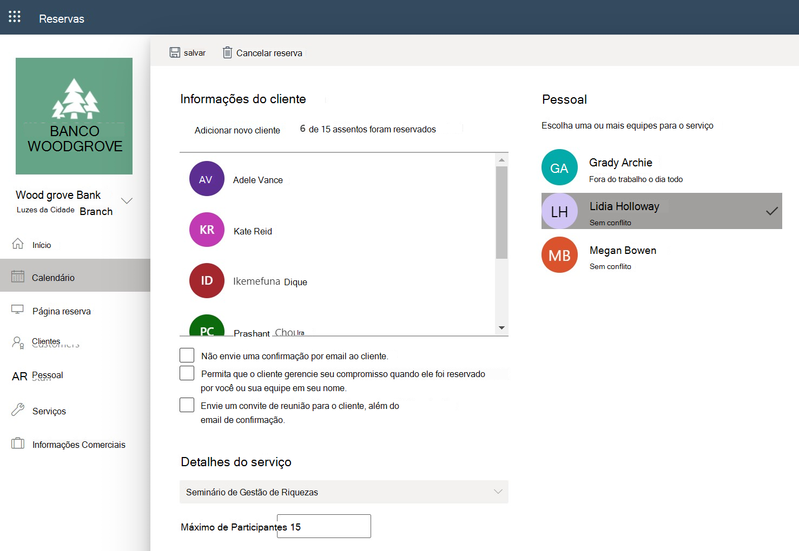
Task: Click the save disk icon
Action: [x=175, y=52]
